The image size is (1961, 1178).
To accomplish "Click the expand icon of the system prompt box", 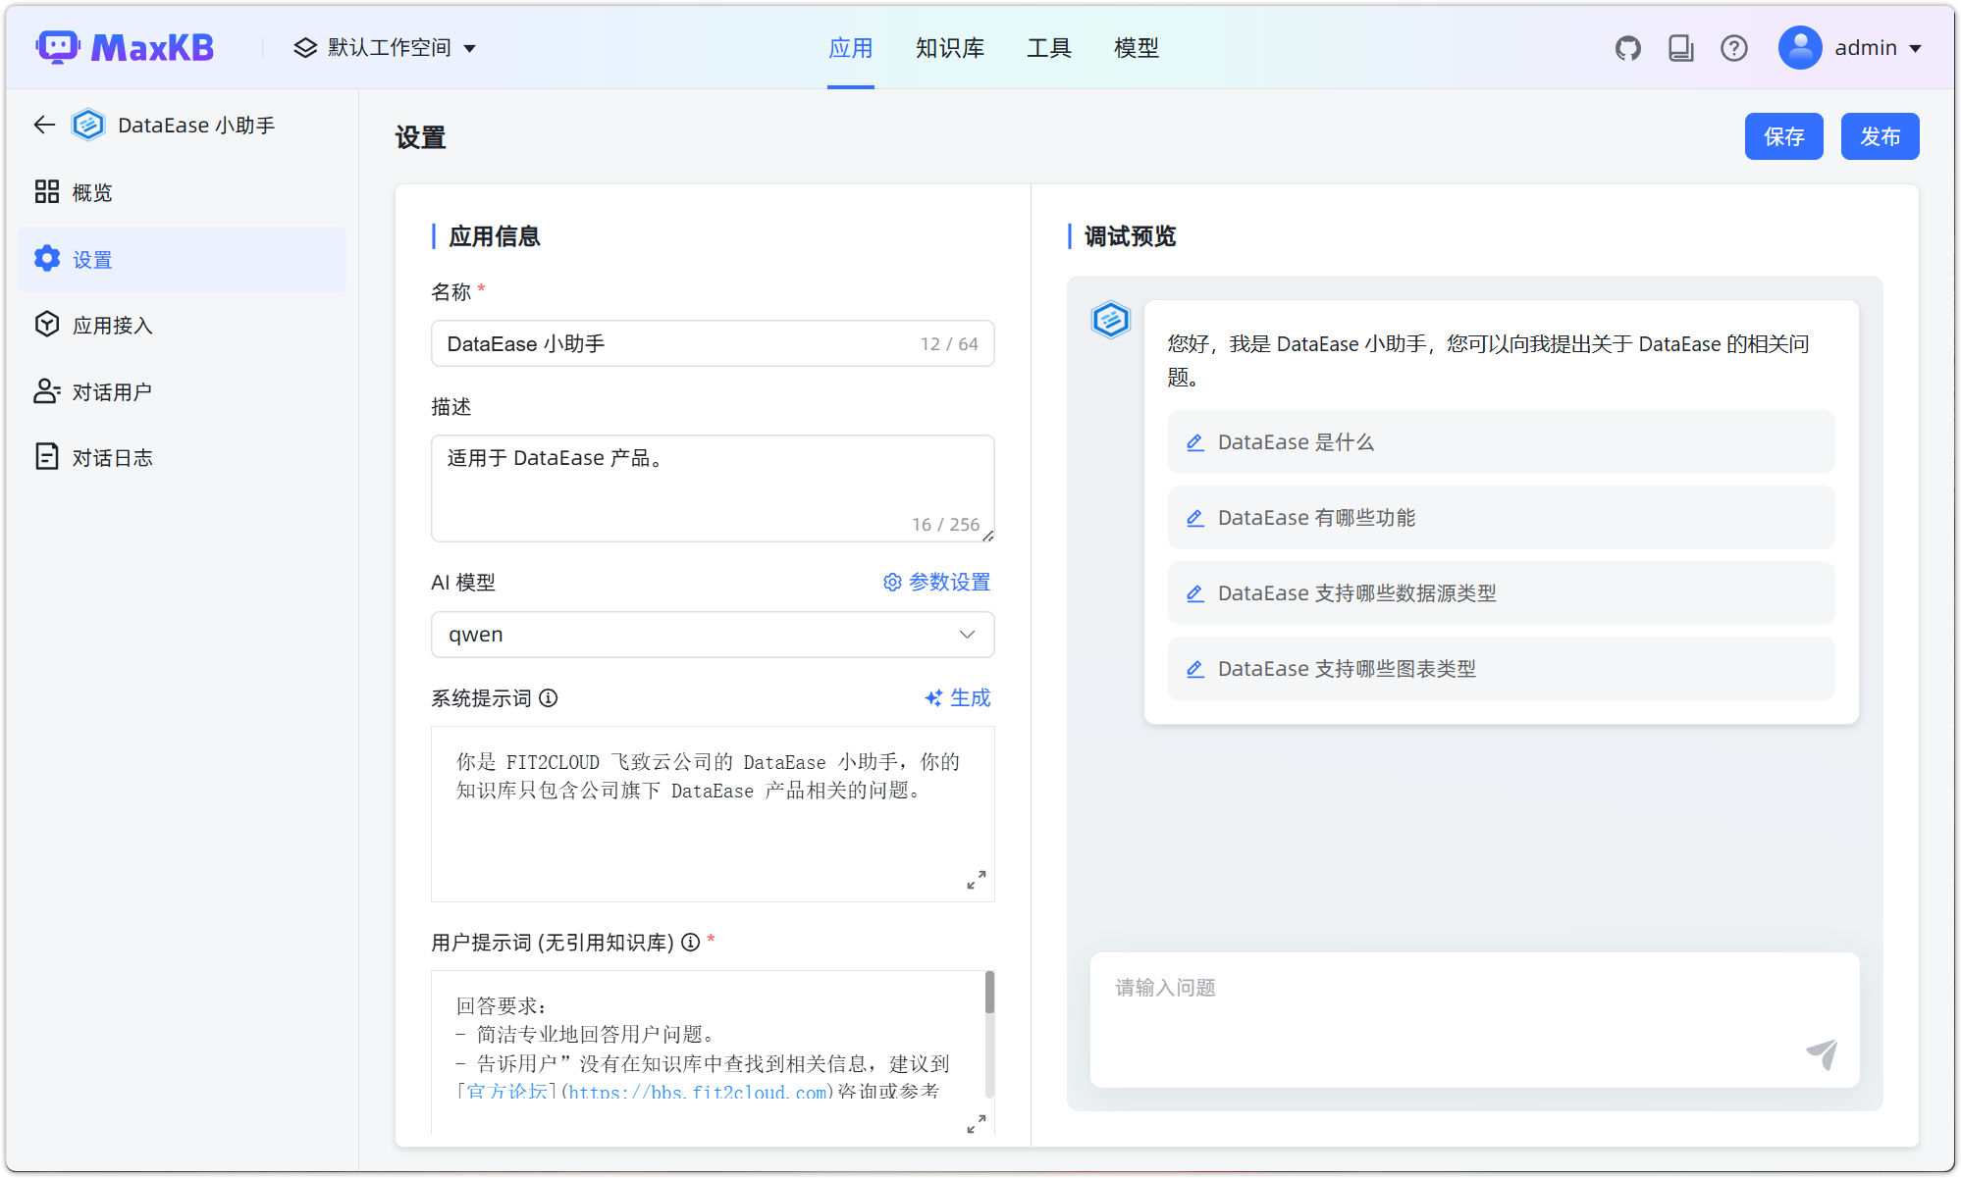I will [x=976, y=879].
